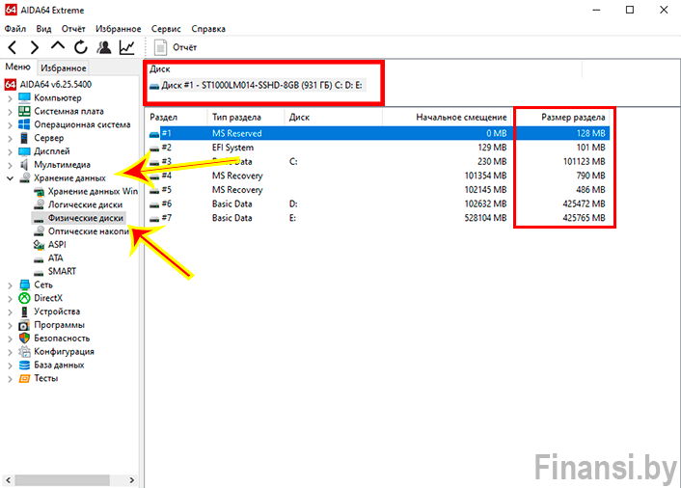Select Физические диски in the tree
The height and width of the screenshot is (488, 681).
(86, 218)
